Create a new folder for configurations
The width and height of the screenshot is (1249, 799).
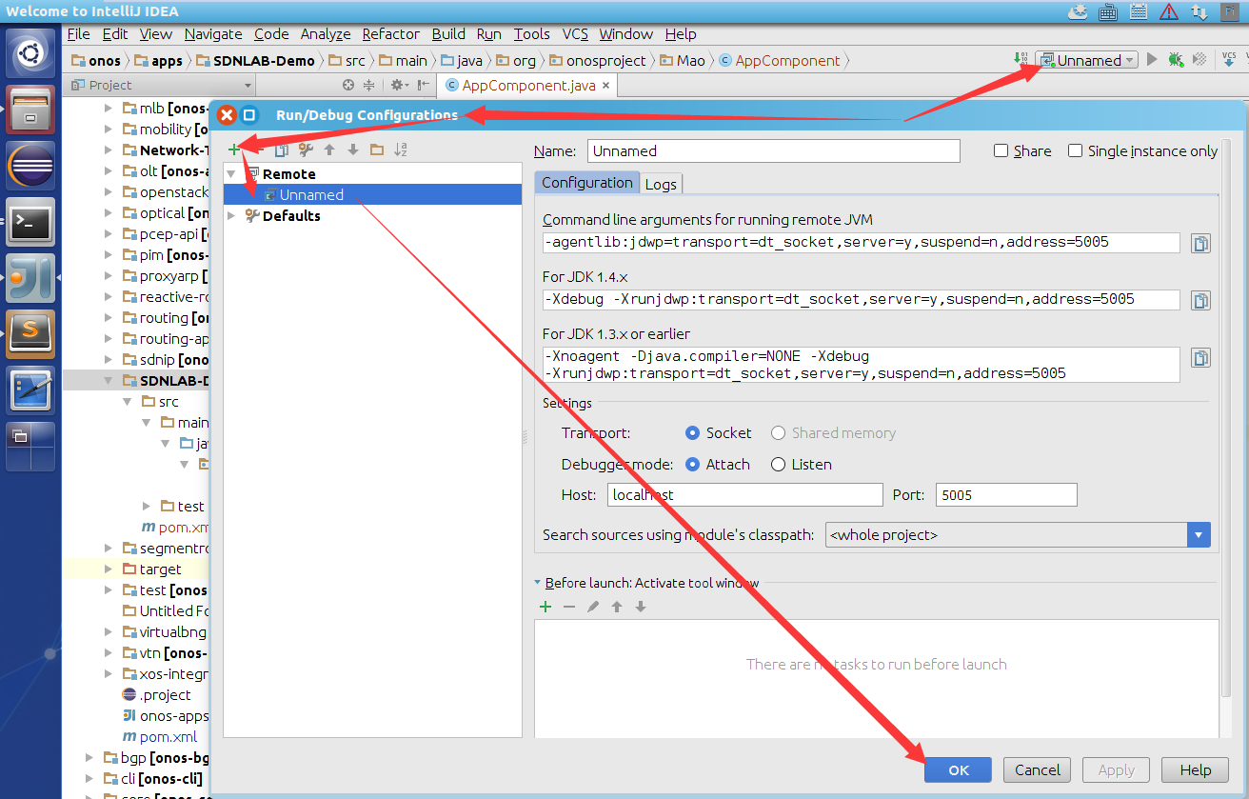pos(377,150)
